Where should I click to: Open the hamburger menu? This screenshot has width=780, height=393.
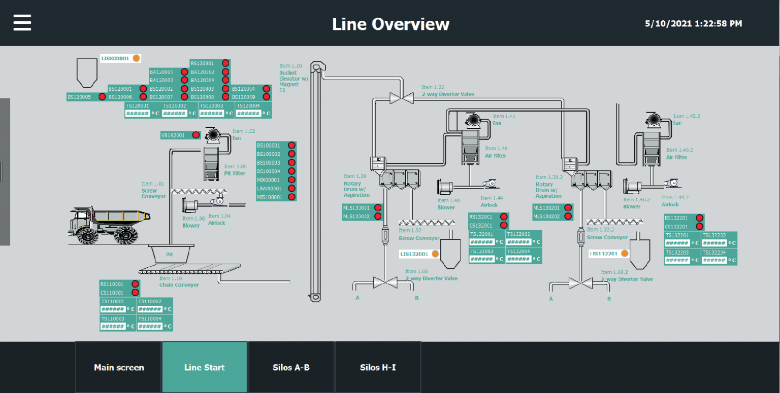click(22, 23)
